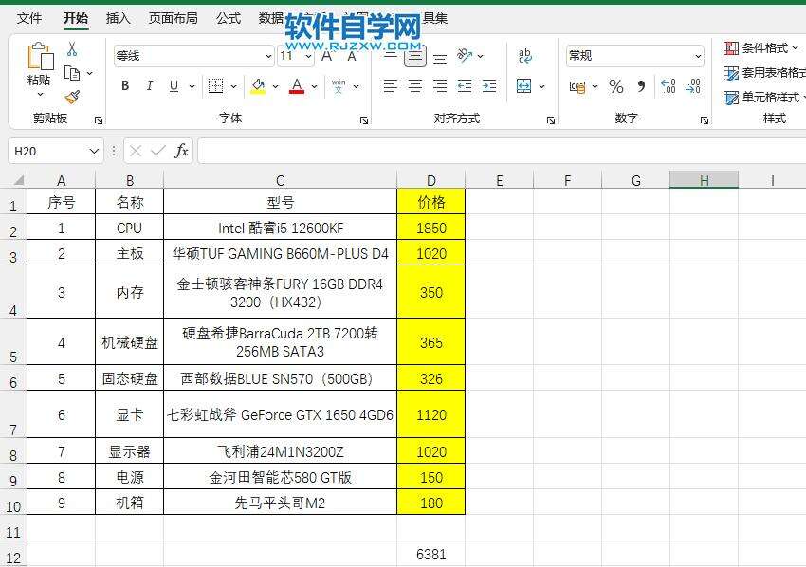Toggle Italic formatting
Image resolution: width=806 pixels, height=567 pixels.
150,85
